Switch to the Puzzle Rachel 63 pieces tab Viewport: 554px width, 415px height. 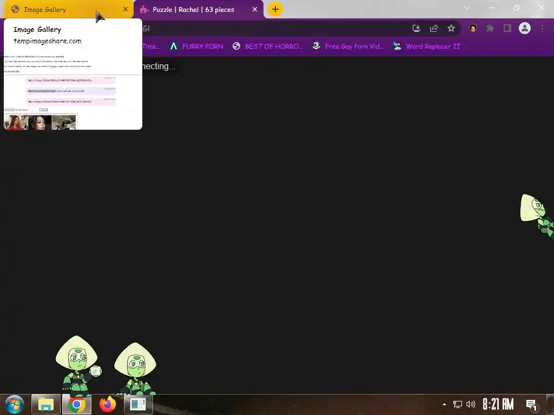(x=199, y=10)
